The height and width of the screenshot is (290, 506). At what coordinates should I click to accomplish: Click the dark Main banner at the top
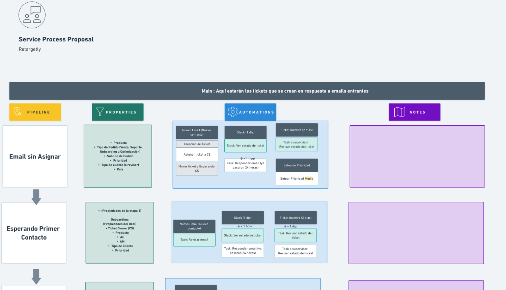point(285,91)
